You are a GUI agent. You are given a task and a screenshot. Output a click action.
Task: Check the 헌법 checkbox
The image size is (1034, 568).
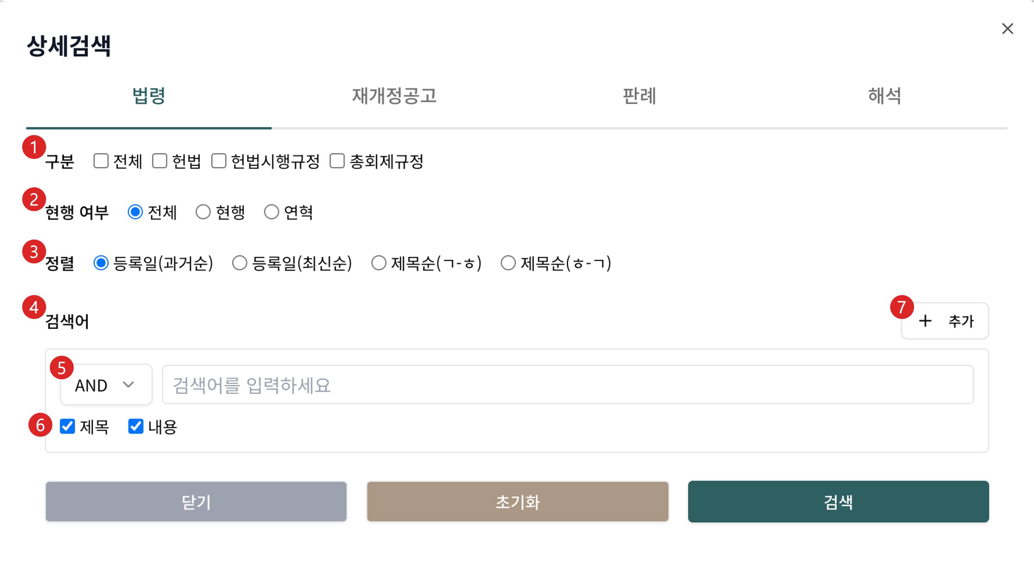[x=160, y=161]
